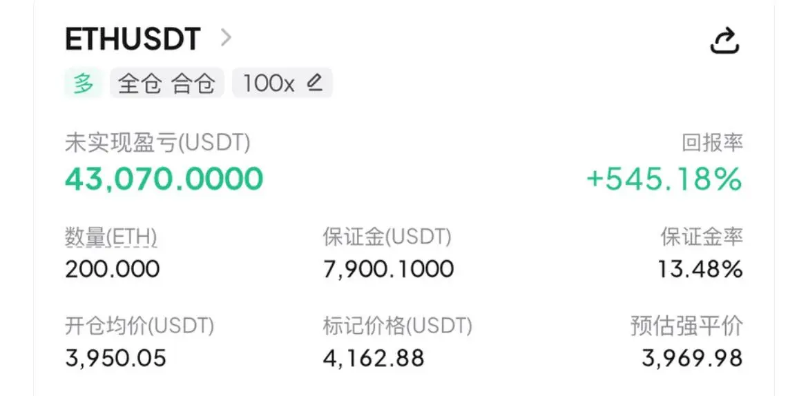The image size is (808, 396).
Task: Click the unrealized PnL value 43,070.0000
Action: [x=164, y=179]
